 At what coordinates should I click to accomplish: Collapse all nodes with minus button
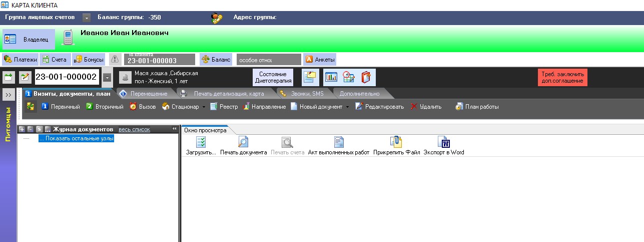30,129
